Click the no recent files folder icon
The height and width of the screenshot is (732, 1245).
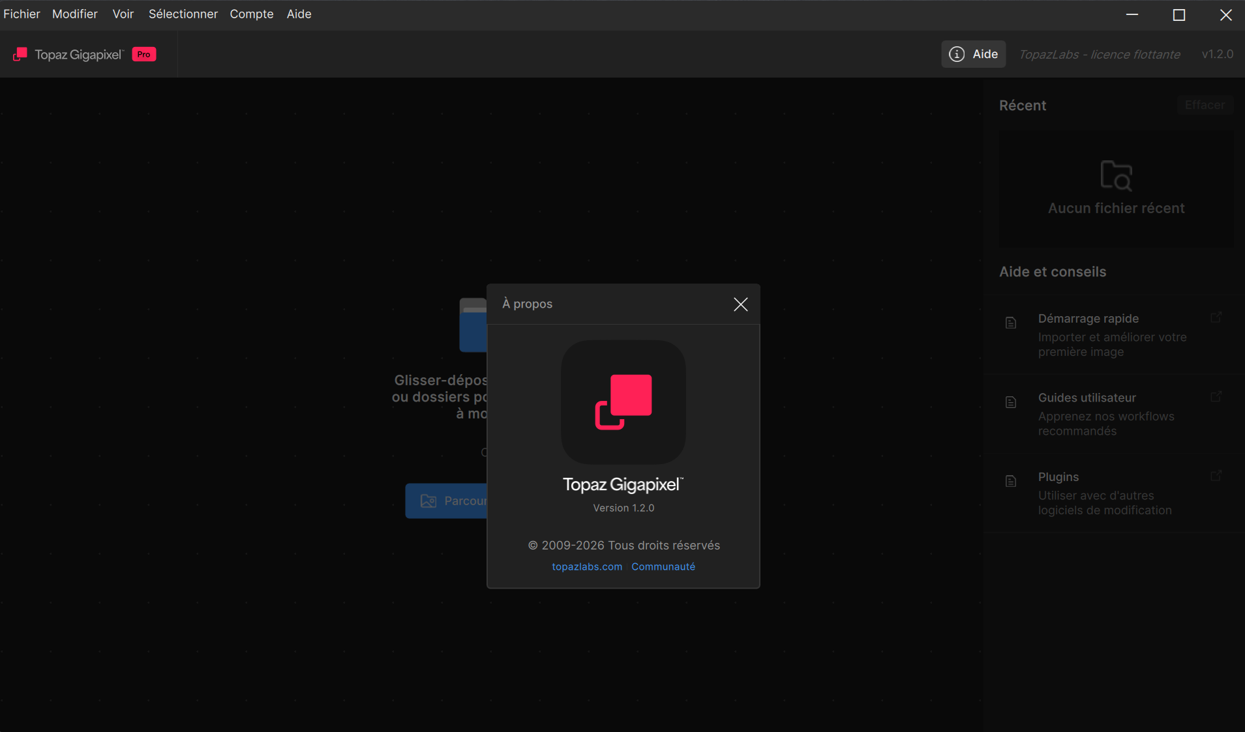[x=1116, y=175]
